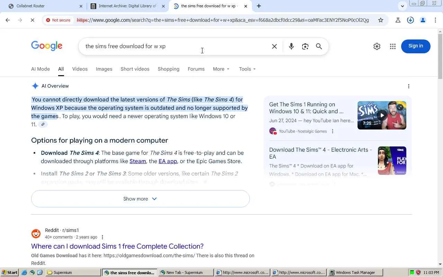Open the Google apps grid
This screenshot has width=443, height=277.
tap(392, 46)
